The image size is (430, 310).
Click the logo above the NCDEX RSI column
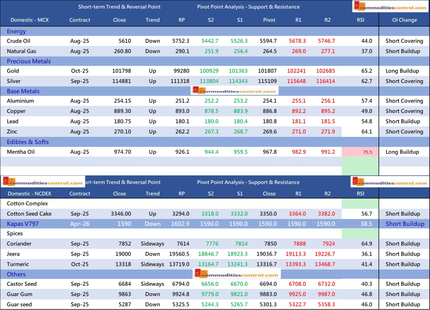click(390, 182)
